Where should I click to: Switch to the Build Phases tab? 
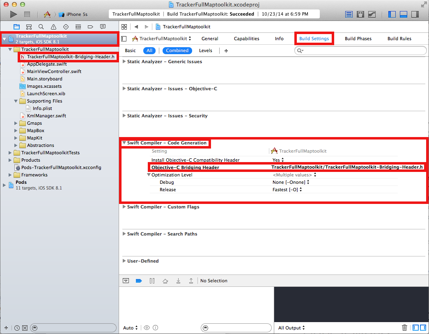click(x=358, y=39)
